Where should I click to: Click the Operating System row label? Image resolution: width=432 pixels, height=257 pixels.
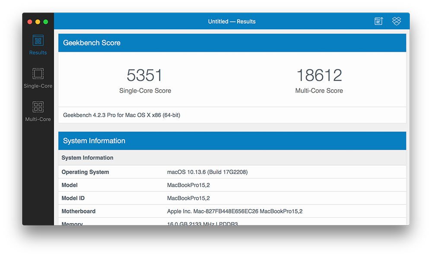click(x=85, y=172)
